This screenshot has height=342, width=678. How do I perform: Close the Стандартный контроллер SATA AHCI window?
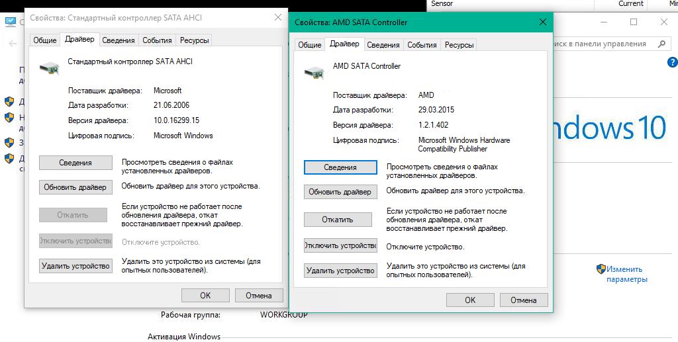pos(278,18)
